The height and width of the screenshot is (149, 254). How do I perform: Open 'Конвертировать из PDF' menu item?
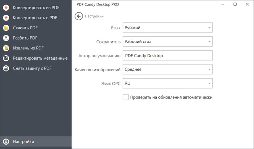36,8
